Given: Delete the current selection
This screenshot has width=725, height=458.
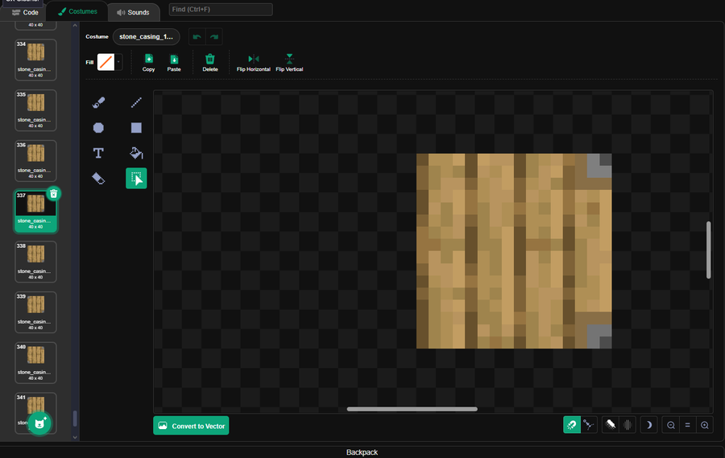Looking at the screenshot, I should [x=210, y=63].
